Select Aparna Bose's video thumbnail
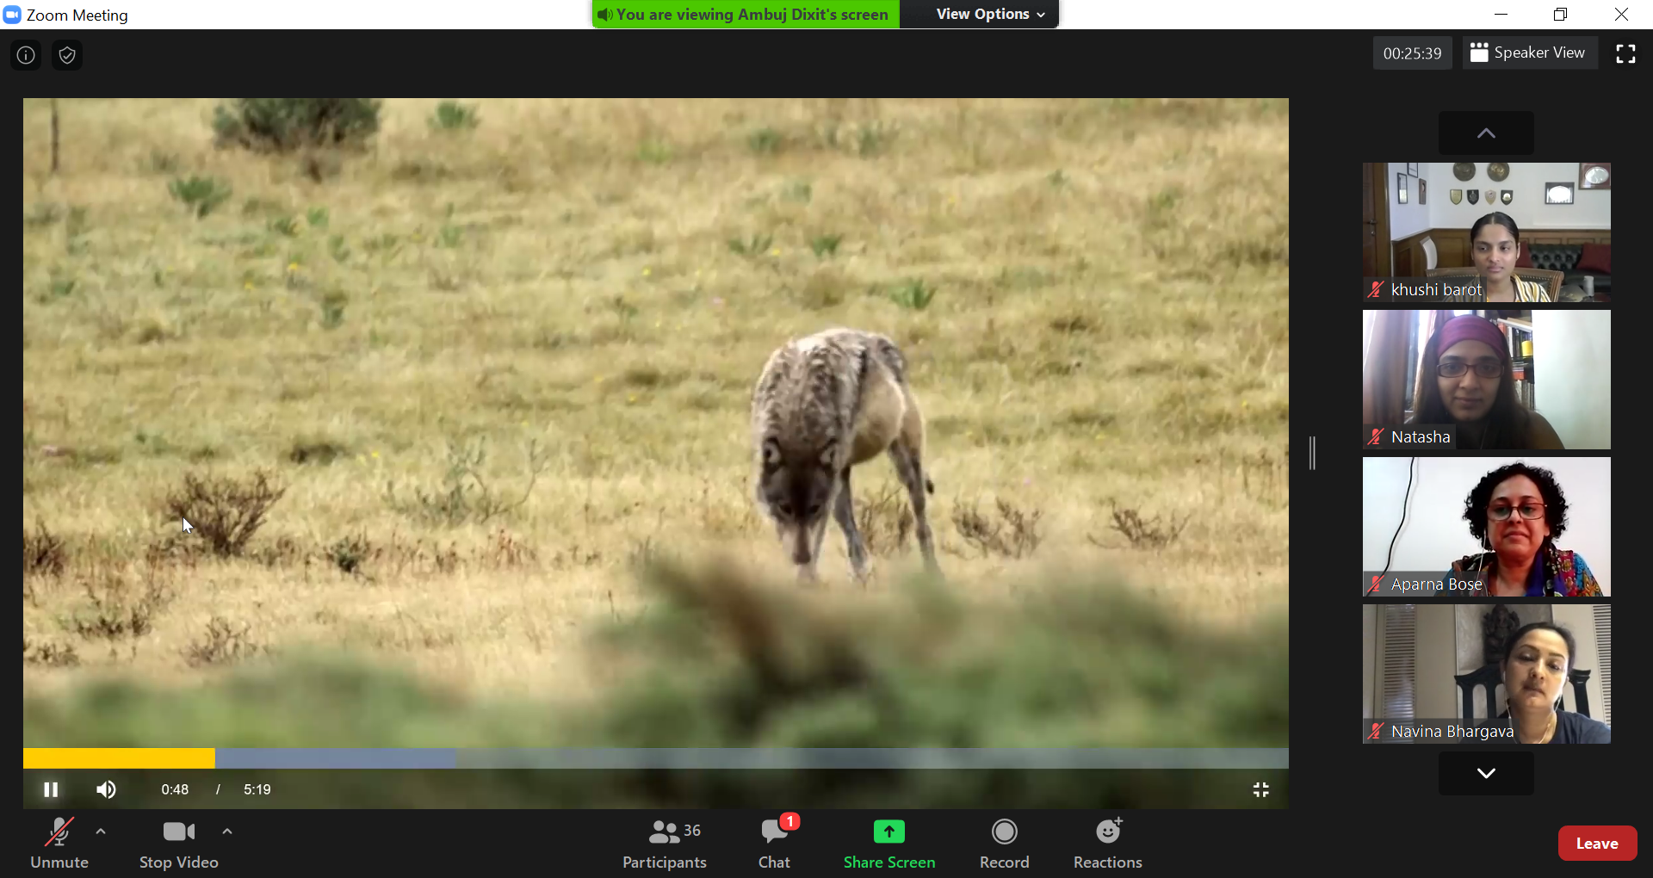 (1486, 527)
